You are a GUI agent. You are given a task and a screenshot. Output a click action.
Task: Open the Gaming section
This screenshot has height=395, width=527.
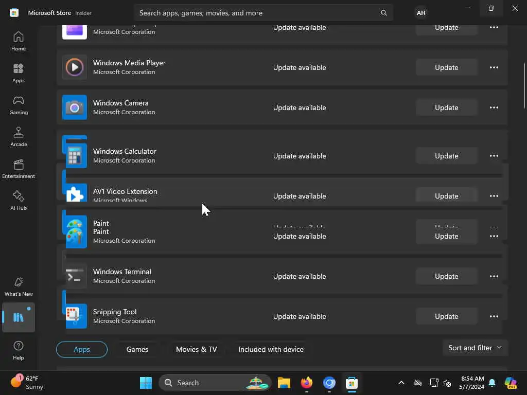coord(19,105)
